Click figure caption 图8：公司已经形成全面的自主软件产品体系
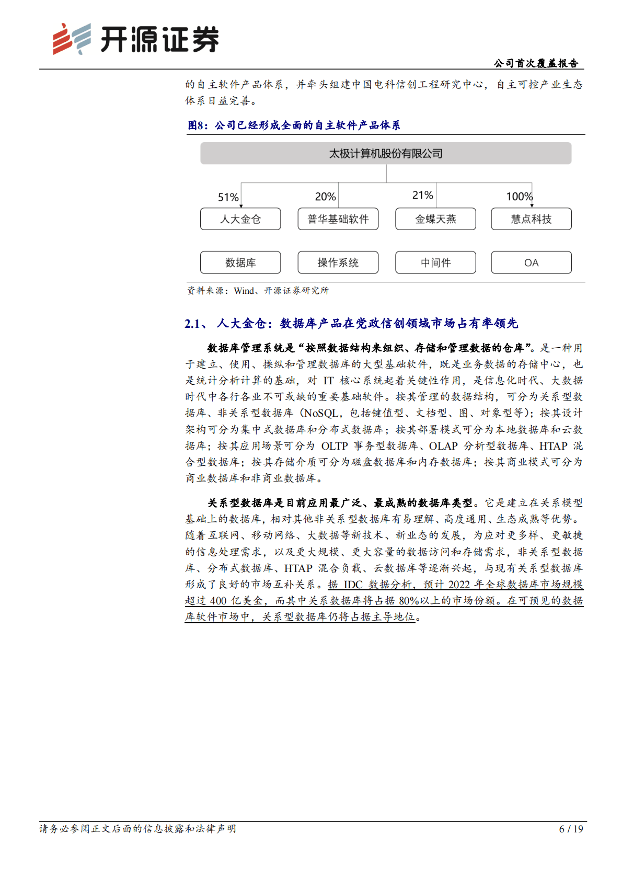This screenshot has height=880, width=622. pos(294,125)
